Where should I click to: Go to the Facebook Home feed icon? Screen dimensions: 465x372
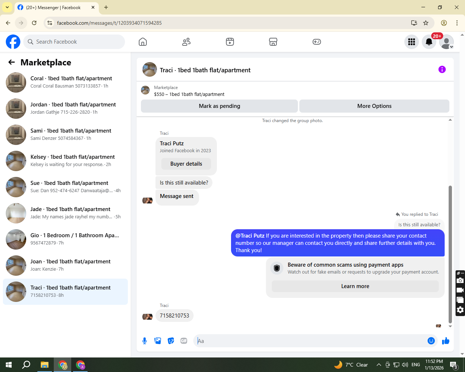tap(143, 42)
